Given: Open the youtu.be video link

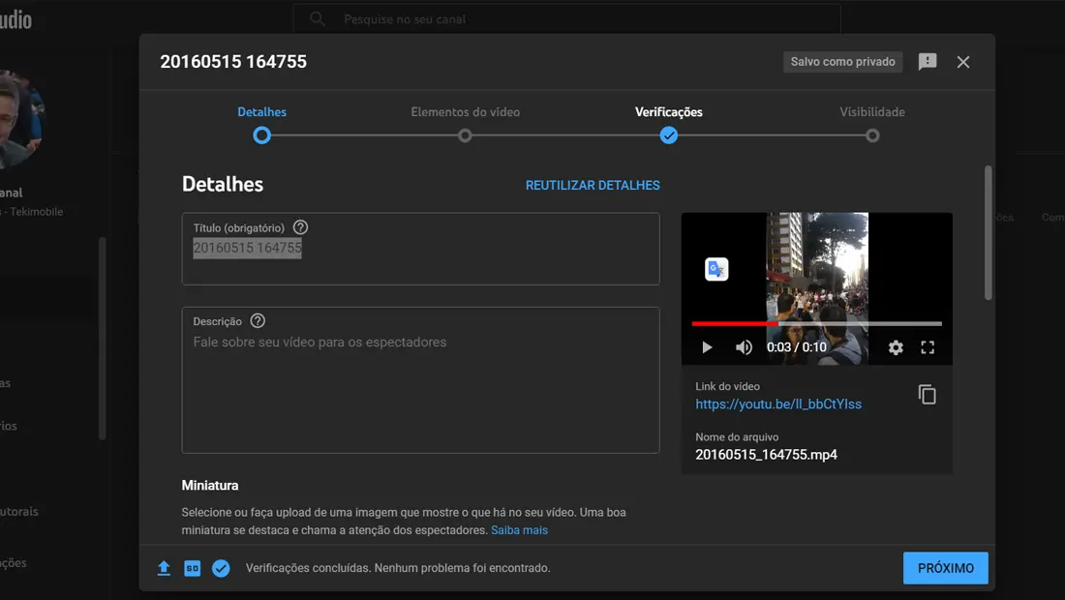Looking at the screenshot, I should click(778, 405).
